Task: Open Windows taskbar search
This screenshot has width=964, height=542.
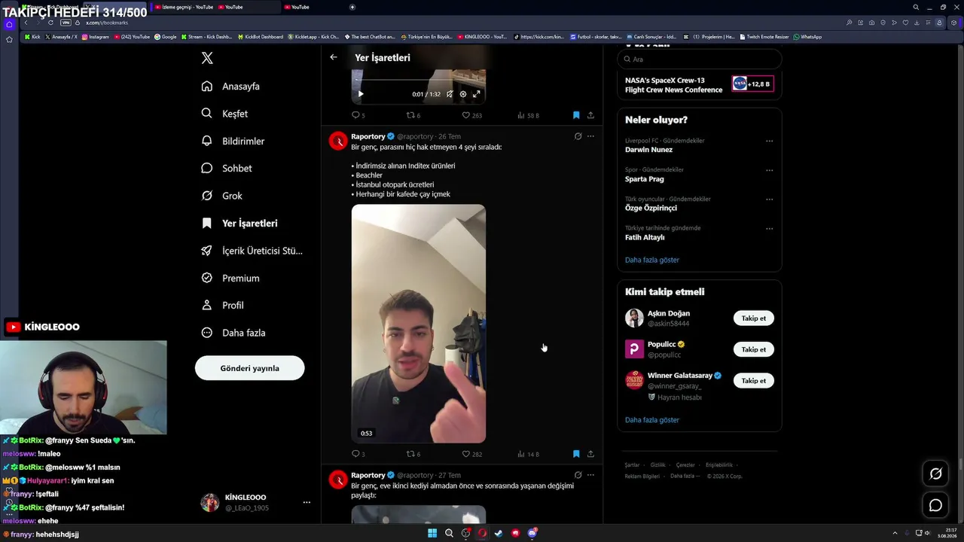Action: tap(449, 533)
